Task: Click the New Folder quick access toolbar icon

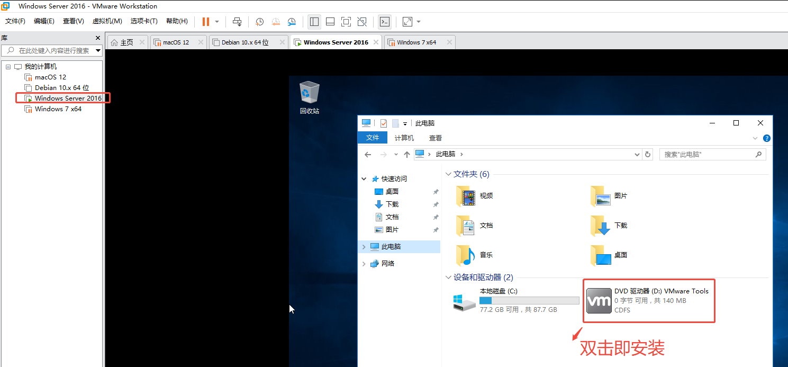Action: (x=395, y=123)
